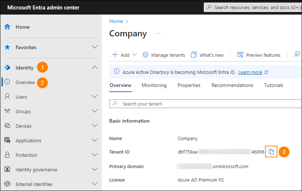Click the feedback person icon in toolbar
The width and height of the screenshot is (302, 191).
(297, 55)
